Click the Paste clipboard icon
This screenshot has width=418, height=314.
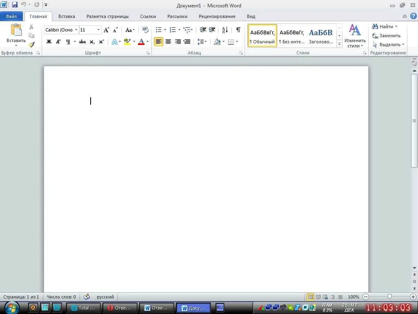pyautogui.click(x=16, y=30)
